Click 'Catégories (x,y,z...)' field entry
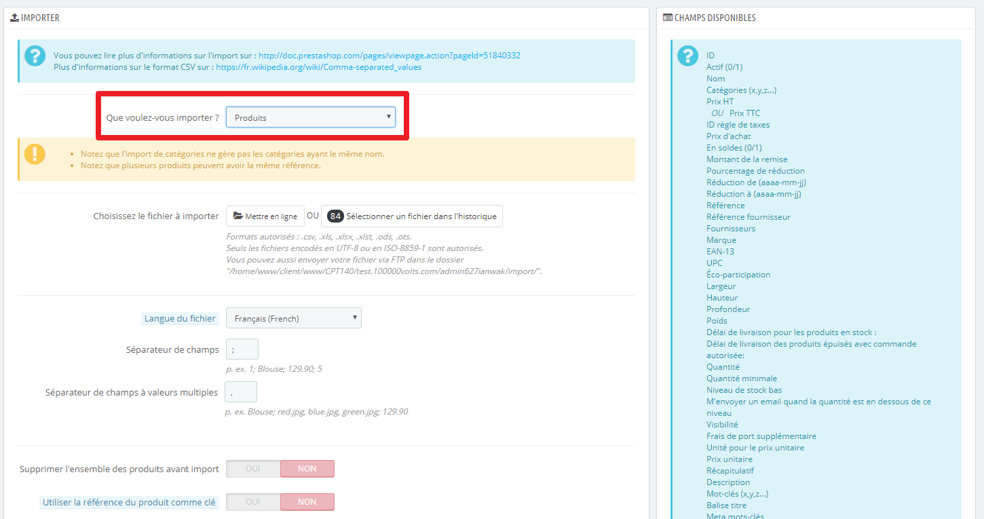Image resolution: width=984 pixels, height=519 pixels. coord(741,90)
